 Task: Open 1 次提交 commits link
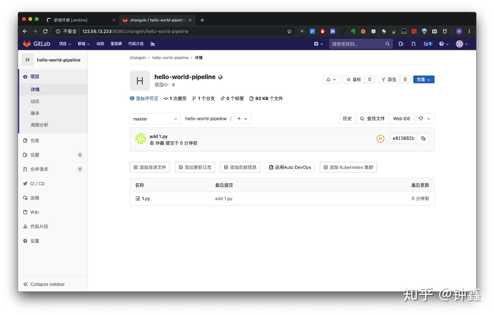pos(175,99)
